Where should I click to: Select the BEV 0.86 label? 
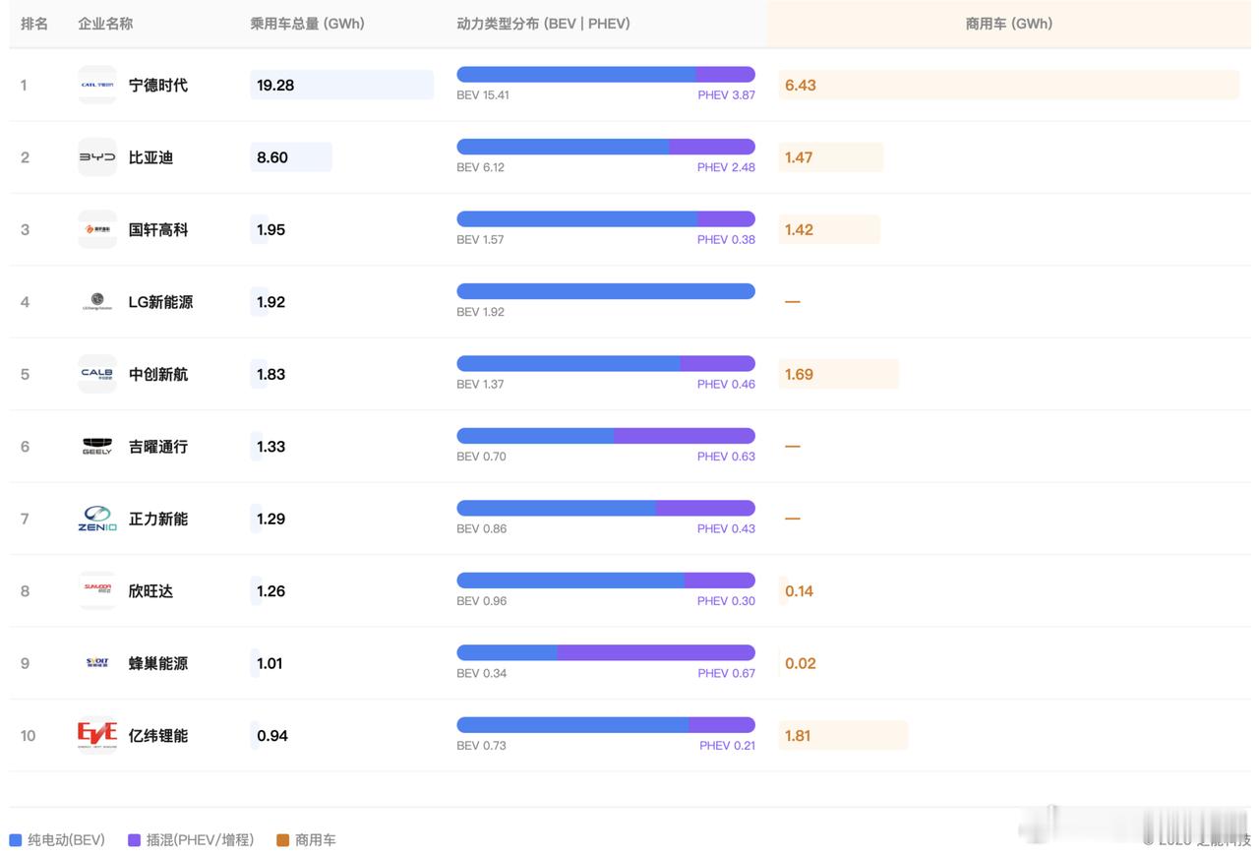click(x=482, y=529)
